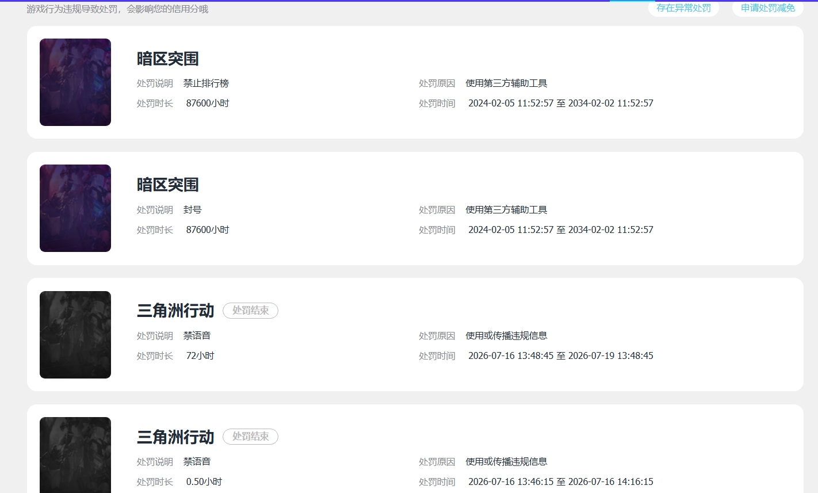
Task: Select the 封号 penalty description
Action: coord(193,210)
